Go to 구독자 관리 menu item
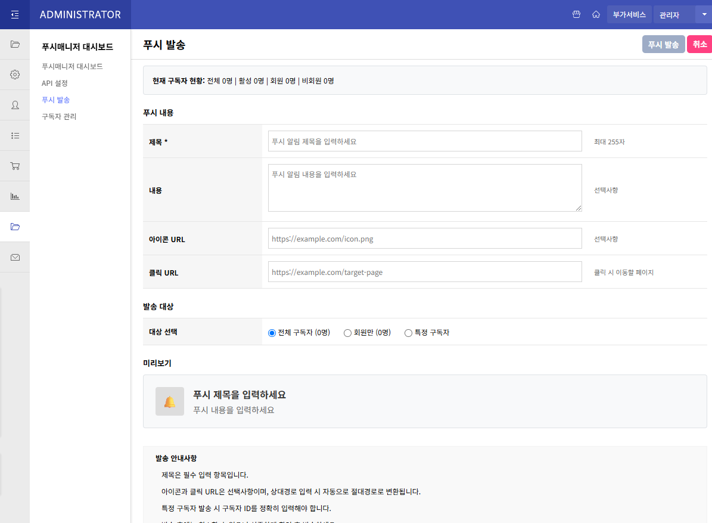The image size is (712, 523). pos(59,116)
